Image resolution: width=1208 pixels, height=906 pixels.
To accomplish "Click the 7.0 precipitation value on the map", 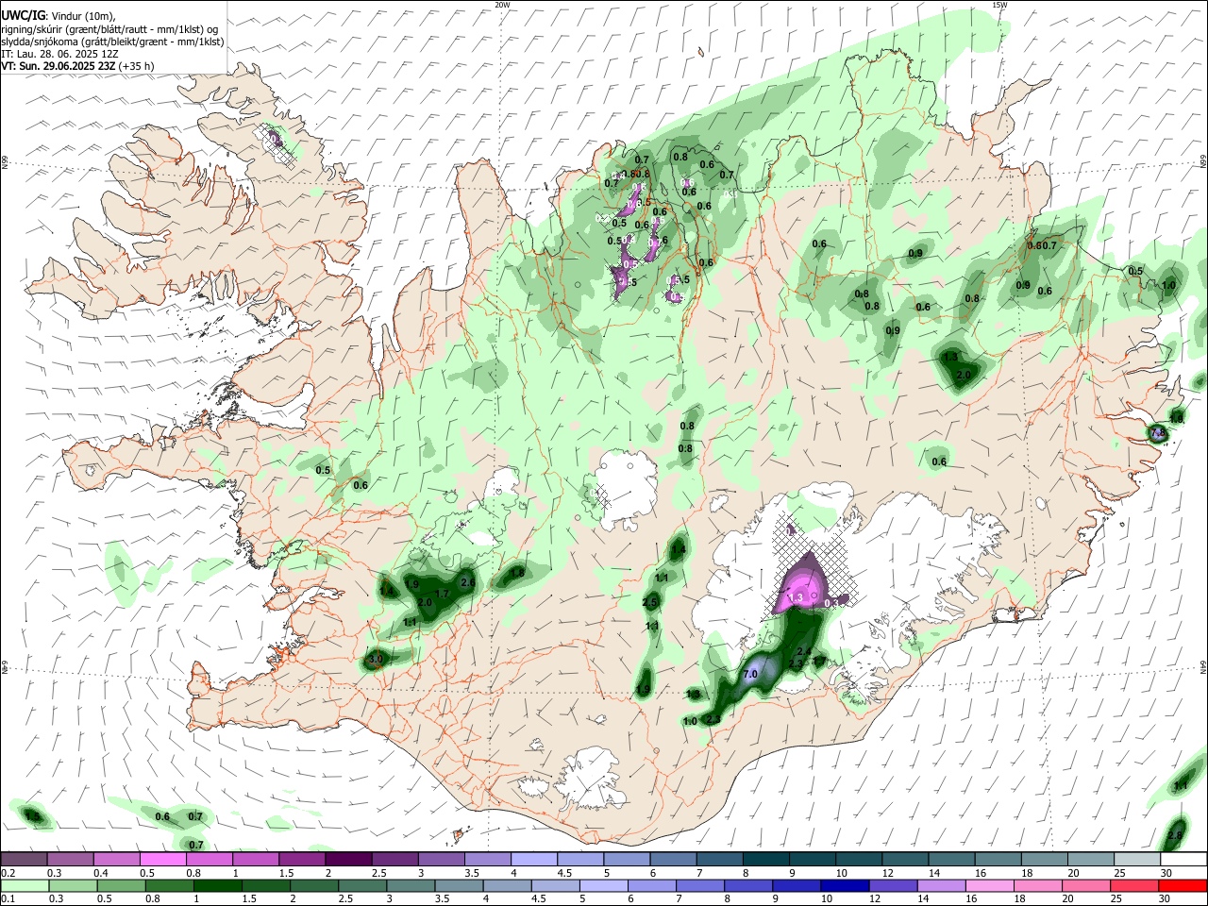I will [x=751, y=675].
